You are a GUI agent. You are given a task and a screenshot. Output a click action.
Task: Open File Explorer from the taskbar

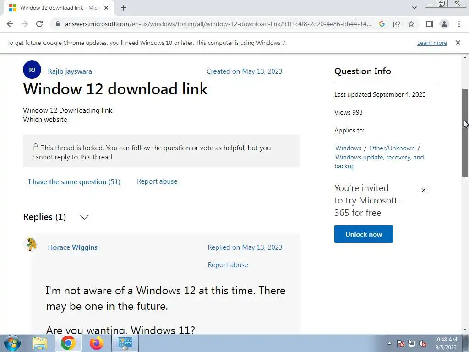[x=40, y=343]
